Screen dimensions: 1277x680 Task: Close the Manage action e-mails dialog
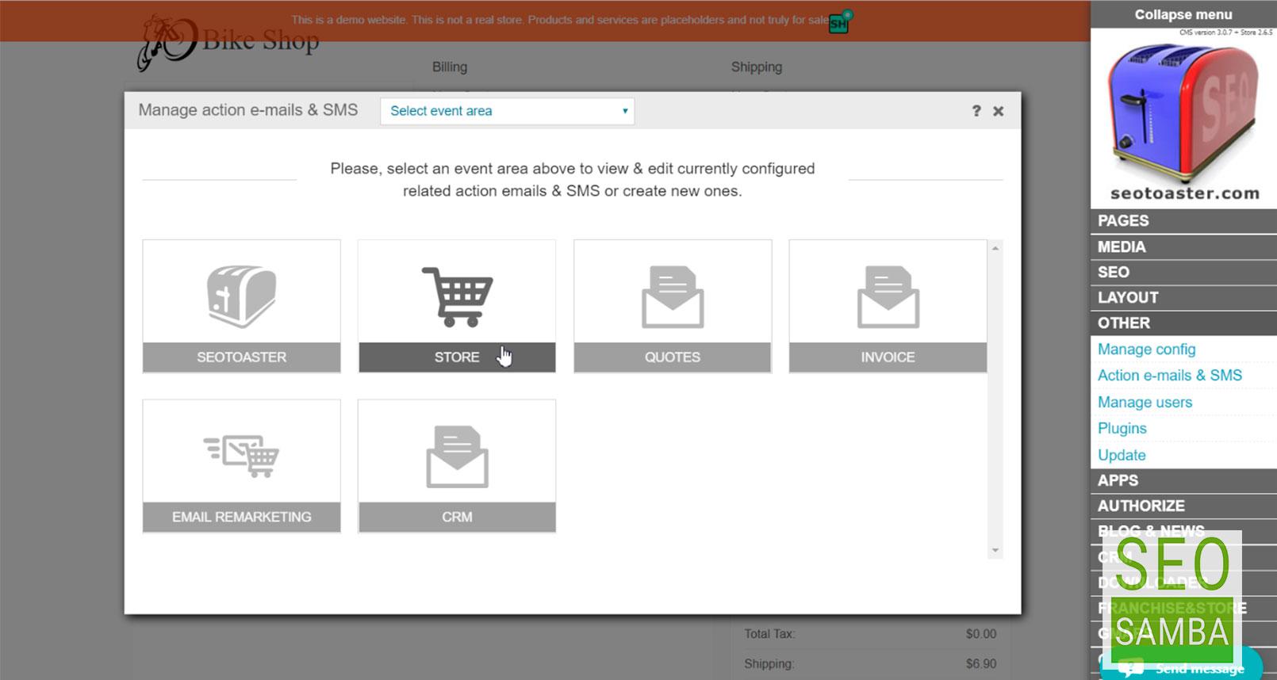coord(999,111)
